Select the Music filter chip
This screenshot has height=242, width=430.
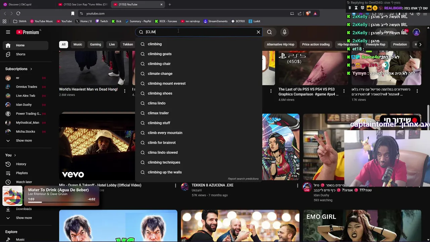(78, 44)
